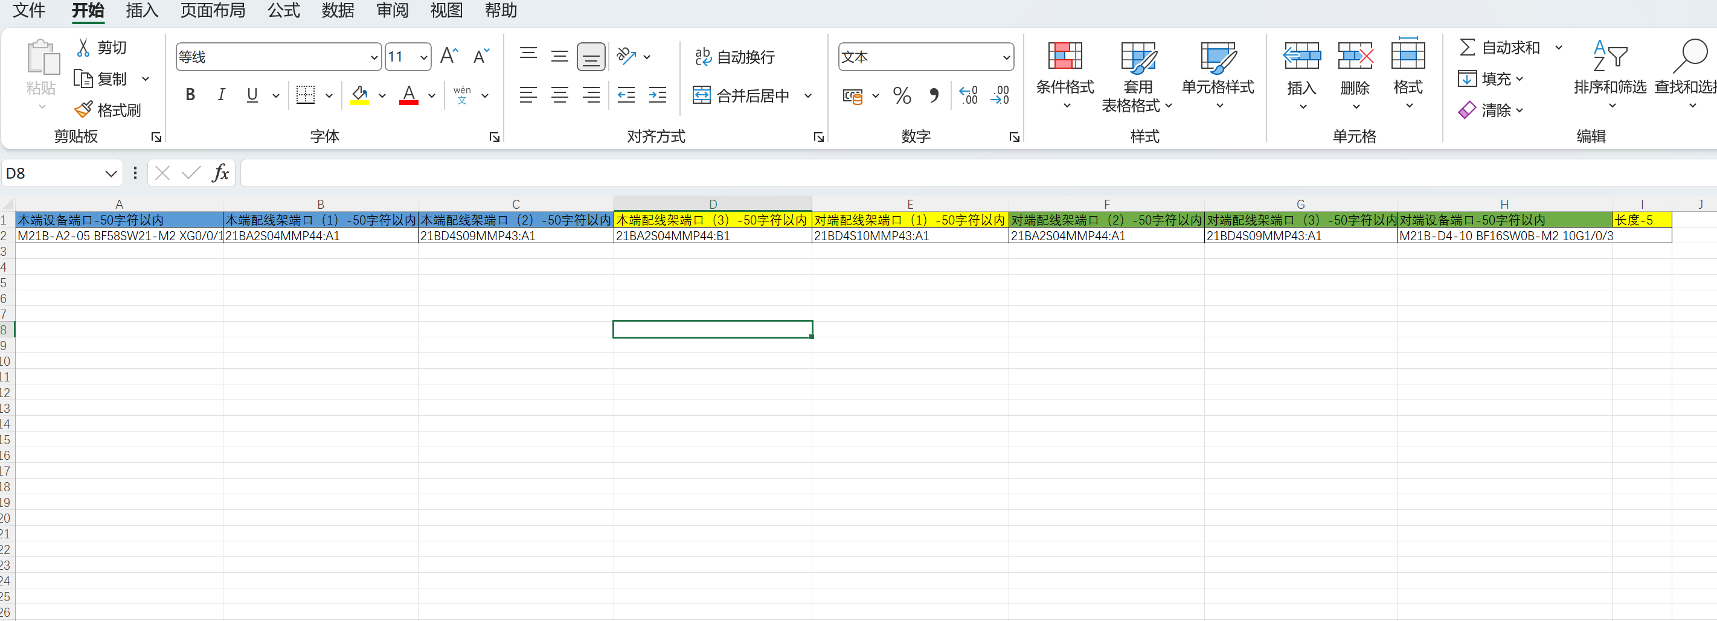This screenshot has height=621, width=1717.
Task: Expand the font color dropdown arrow
Action: [432, 95]
